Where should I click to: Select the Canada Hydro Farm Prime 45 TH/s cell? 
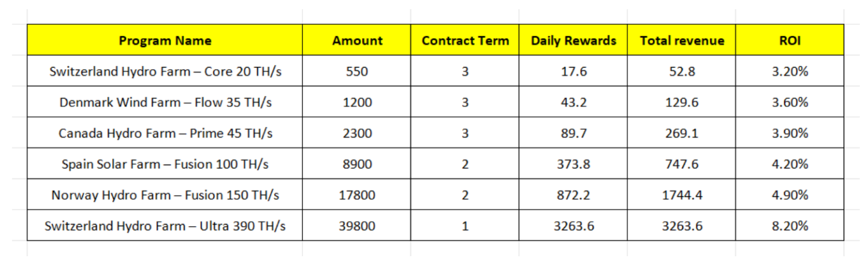coord(165,133)
